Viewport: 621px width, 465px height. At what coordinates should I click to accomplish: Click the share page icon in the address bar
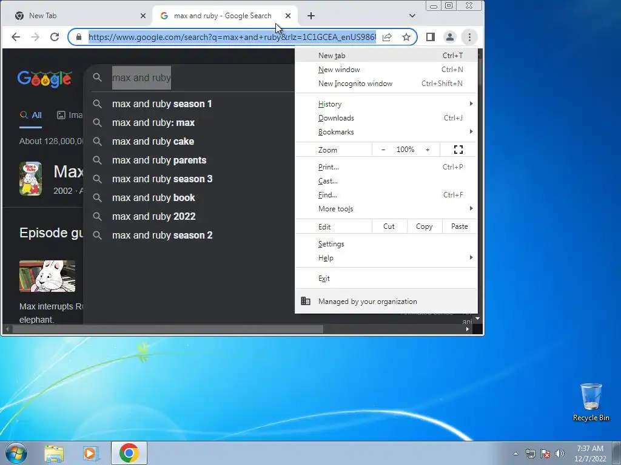(x=387, y=37)
